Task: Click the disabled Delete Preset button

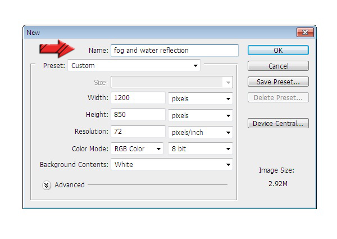Action: coord(278,98)
